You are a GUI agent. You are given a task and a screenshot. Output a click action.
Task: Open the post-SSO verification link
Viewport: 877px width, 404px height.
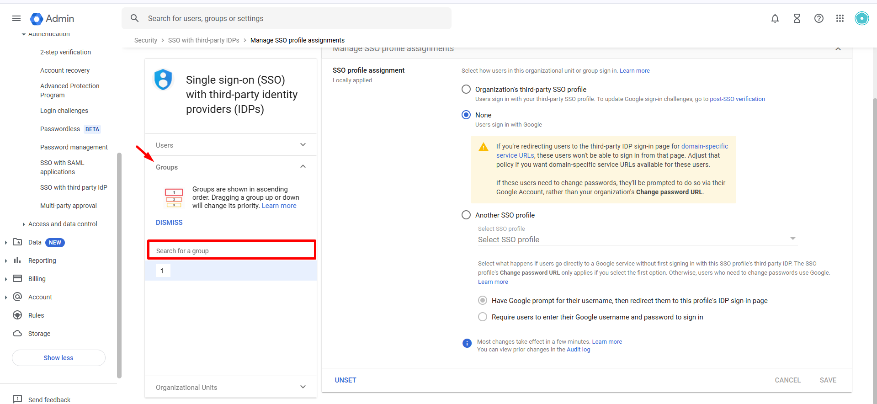tap(737, 99)
